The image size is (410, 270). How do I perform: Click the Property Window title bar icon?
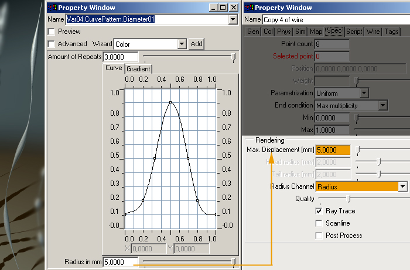tap(52, 8)
